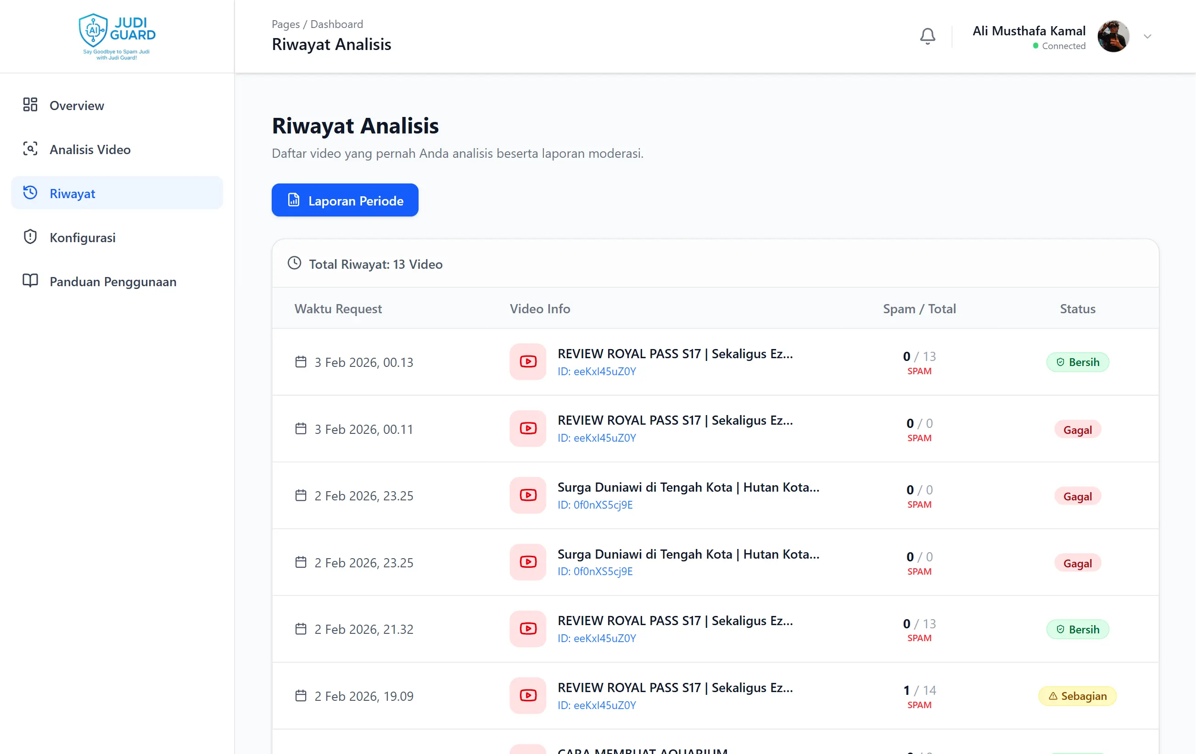Click ID eeKxI45uZ0Y in the 19.09 row
The width and height of the screenshot is (1196, 754).
click(x=597, y=705)
